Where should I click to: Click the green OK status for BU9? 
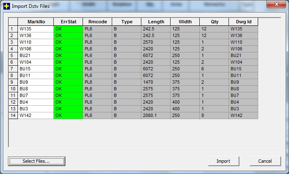(68, 82)
